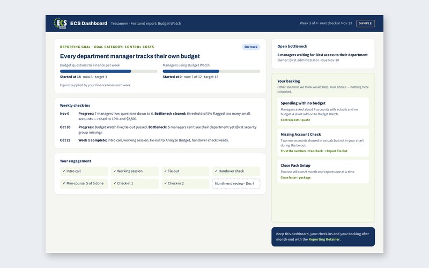Image resolution: width=429 pixels, height=268 pixels.
Task: Click the SAMPLE badge button
Action: (365, 23)
